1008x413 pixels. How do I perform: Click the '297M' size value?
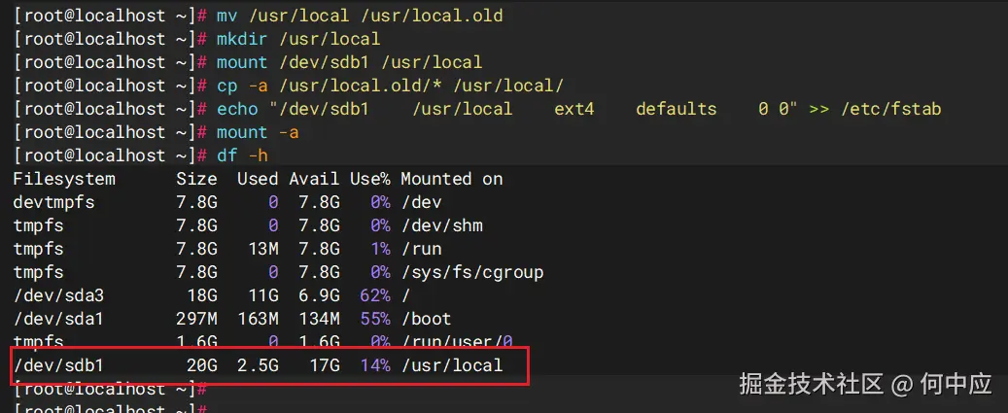click(x=196, y=319)
